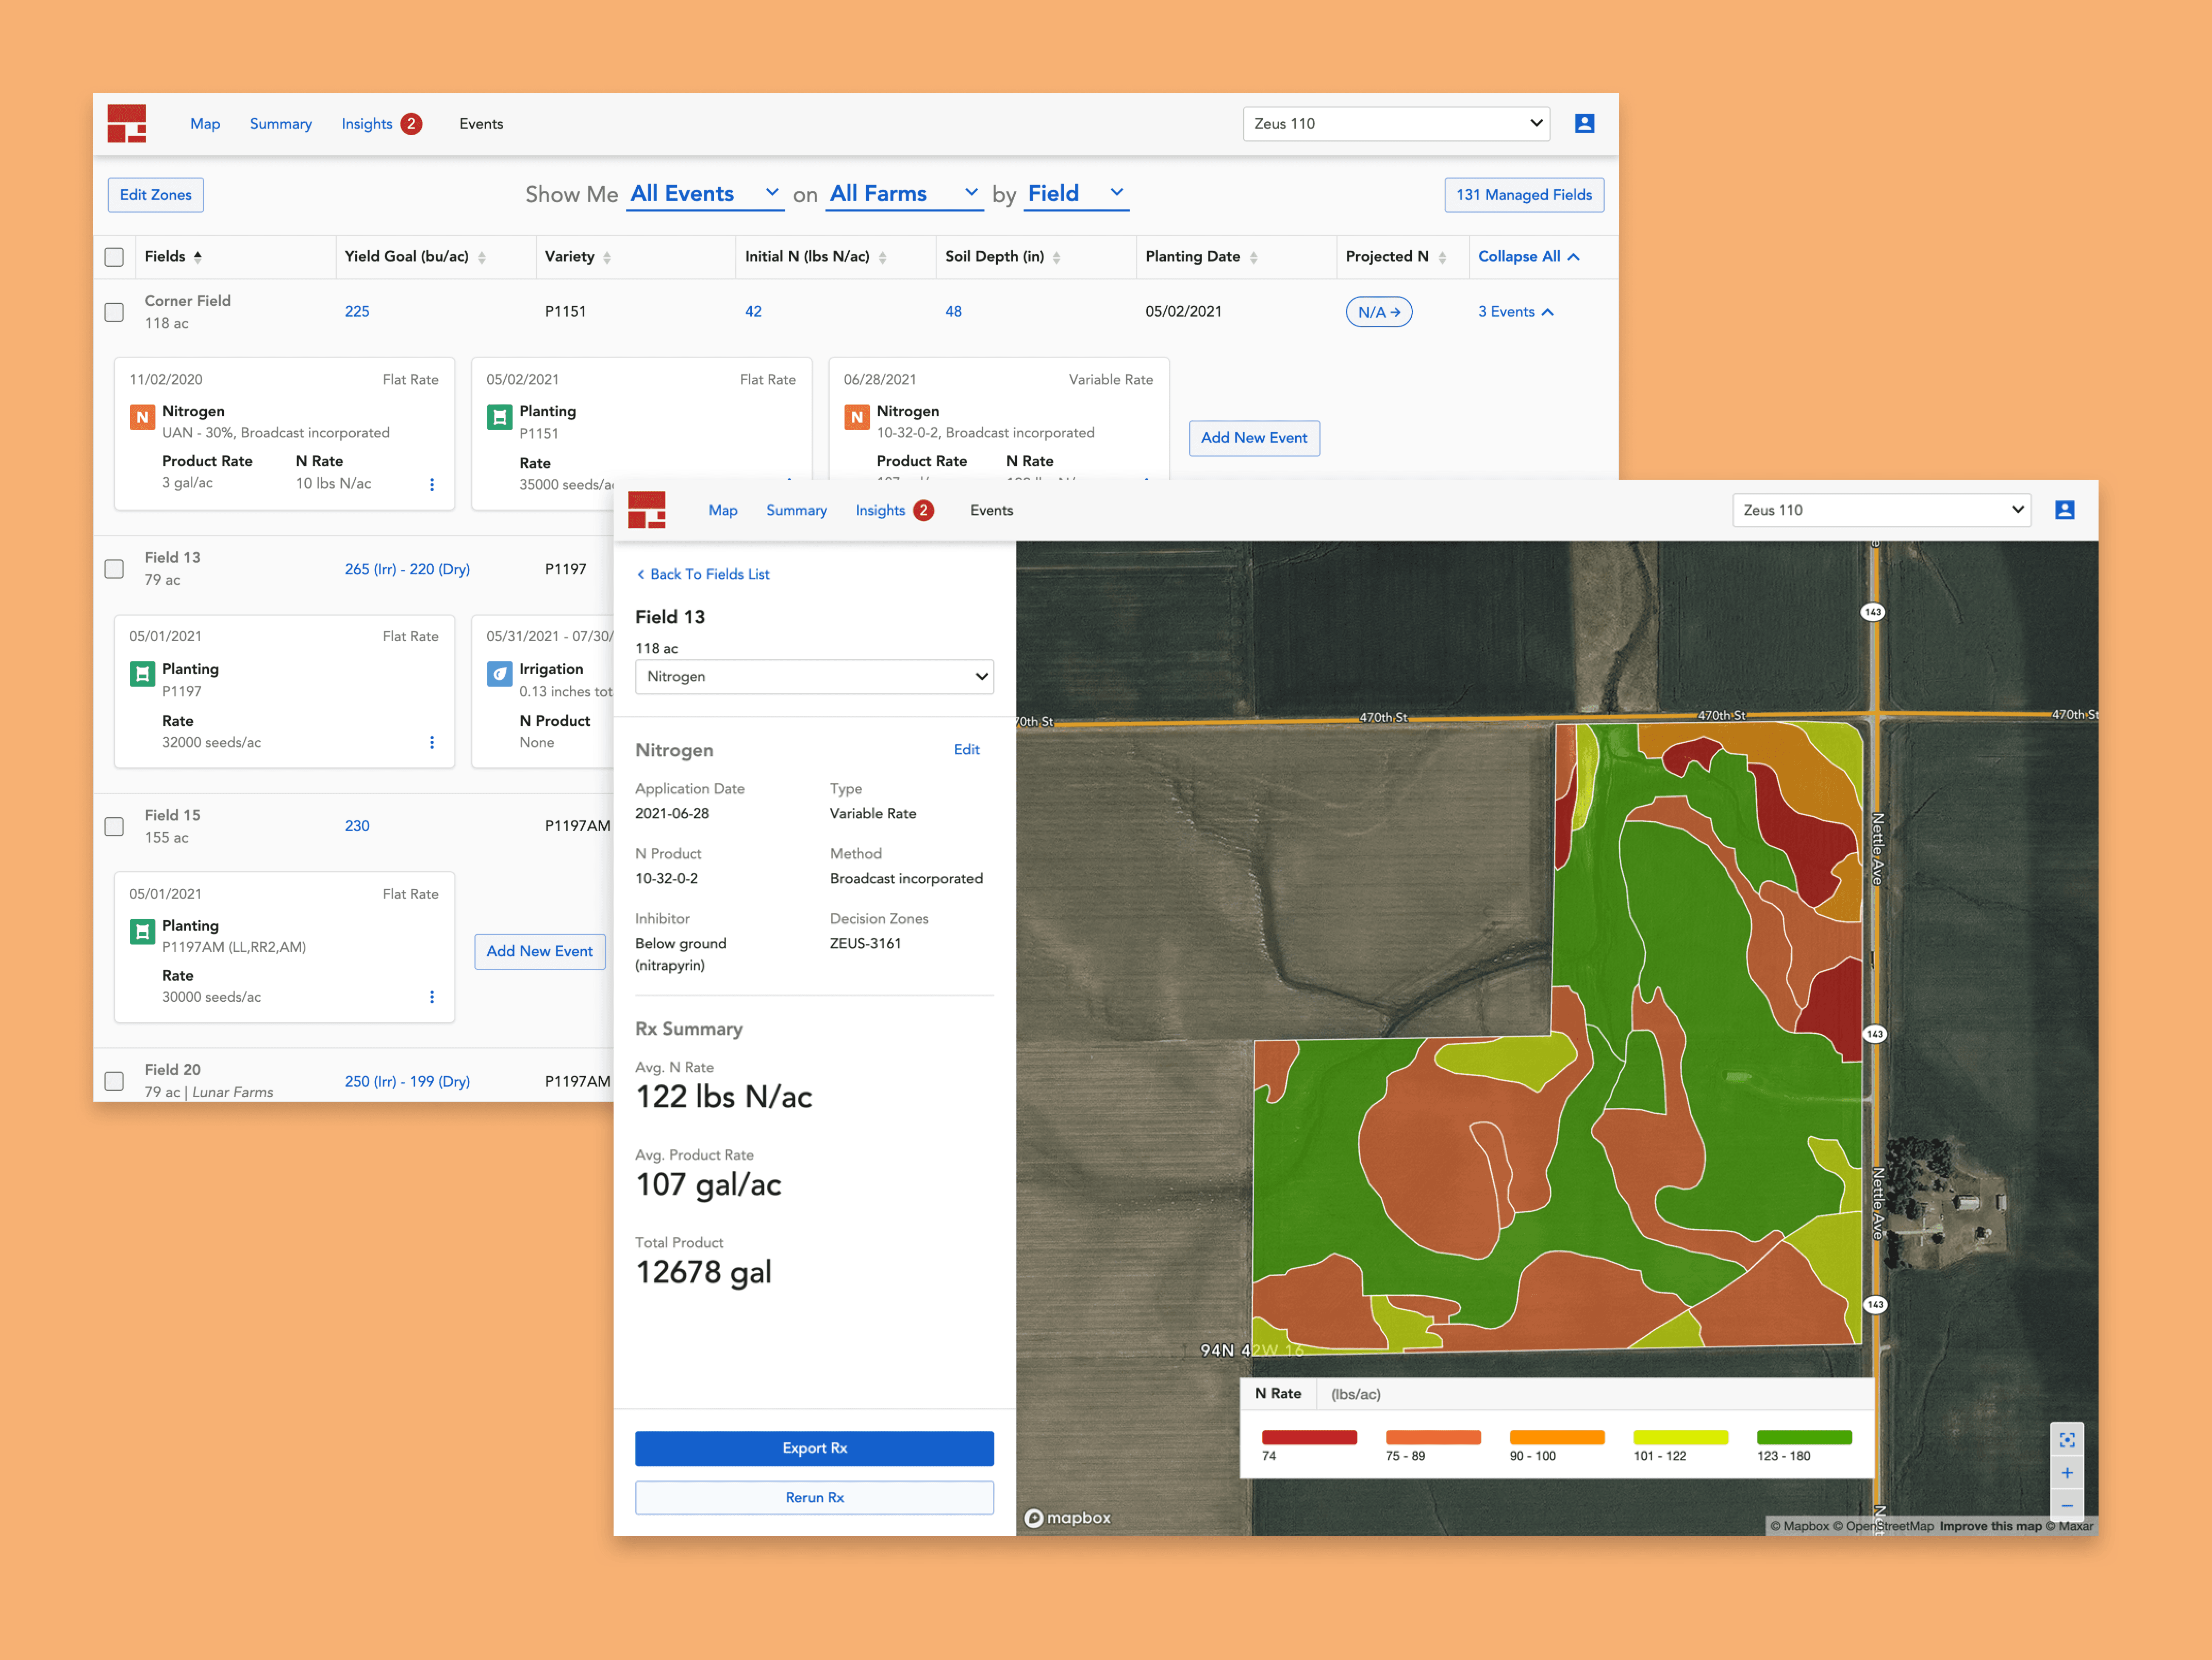Click Back To Fields List link
The height and width of the screenshot is (1660, 2212).
point(703,574)
